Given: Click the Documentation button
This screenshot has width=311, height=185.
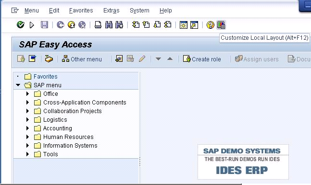Looking at the screenshot, I should pyautogui.click(x=299, y=59).
